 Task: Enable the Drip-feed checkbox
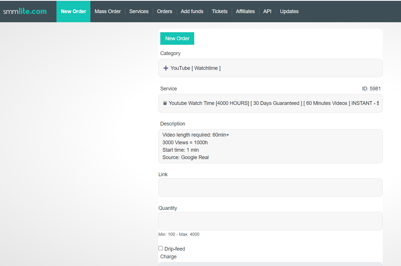[x=161, y=248]
